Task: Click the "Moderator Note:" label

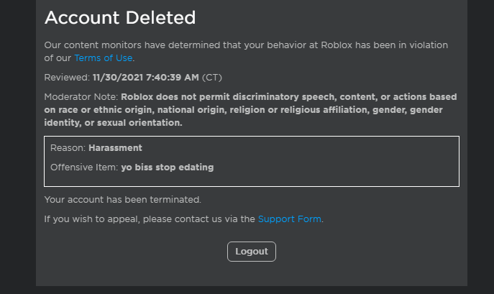Action: pyautogui.click(x=81, y=97)
